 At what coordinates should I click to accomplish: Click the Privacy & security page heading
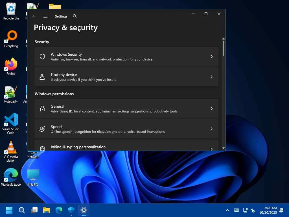click(x=66, y=28)
